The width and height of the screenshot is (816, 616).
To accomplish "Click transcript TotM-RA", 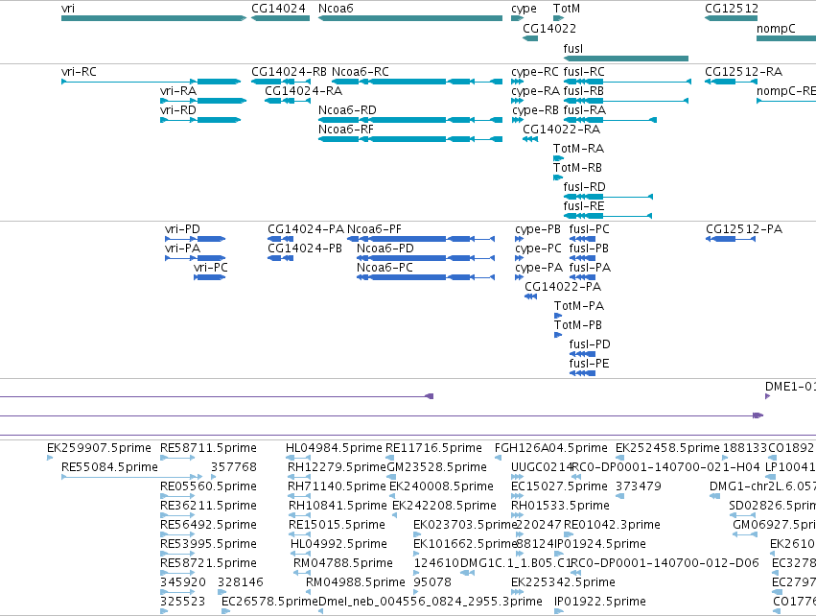I will [558, 158].
